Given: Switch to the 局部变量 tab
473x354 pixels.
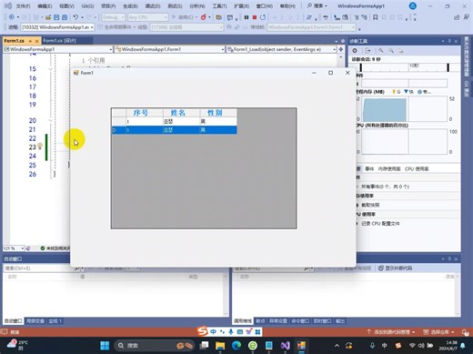Looking at the screenshot, I should 35,321.
